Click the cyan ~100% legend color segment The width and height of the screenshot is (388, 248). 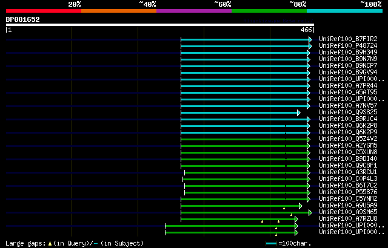pos(345,11)
